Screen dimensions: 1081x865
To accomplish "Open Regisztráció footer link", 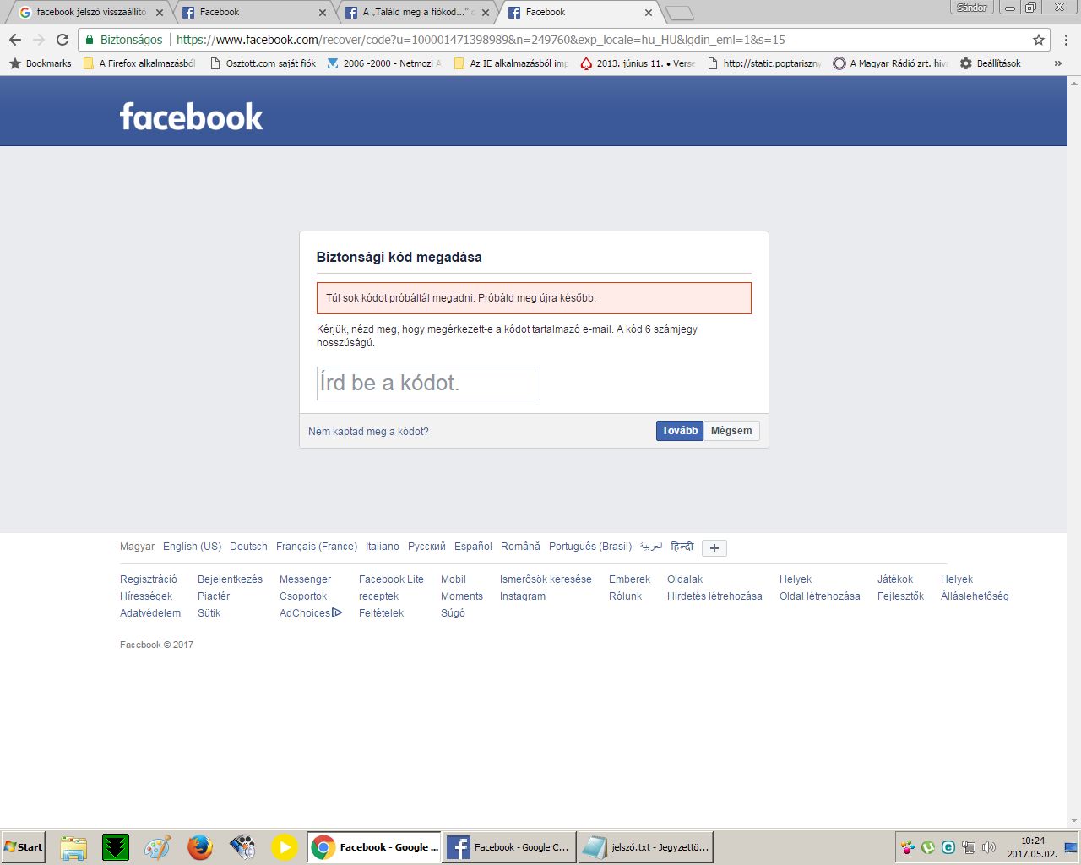I will point(149,579).
